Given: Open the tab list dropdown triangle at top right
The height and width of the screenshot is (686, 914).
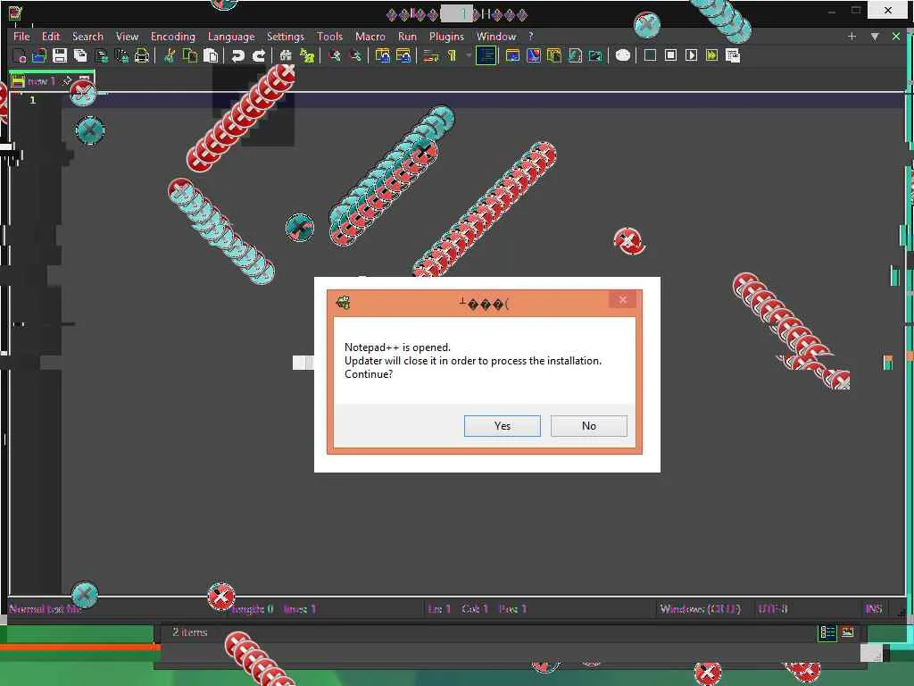Looking at the screenshot, I should coord(875,36).
